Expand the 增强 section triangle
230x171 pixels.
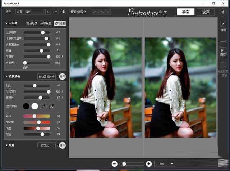(x=6, y=145)
